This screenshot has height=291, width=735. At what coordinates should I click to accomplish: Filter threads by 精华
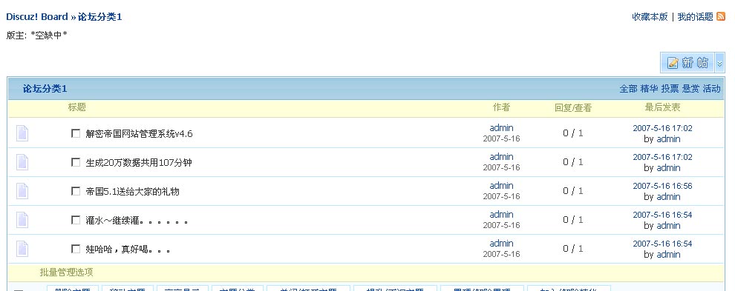click(649, 88)
